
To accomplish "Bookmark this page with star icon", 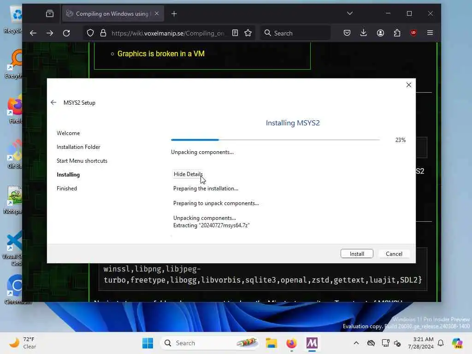I will (248, 33).
